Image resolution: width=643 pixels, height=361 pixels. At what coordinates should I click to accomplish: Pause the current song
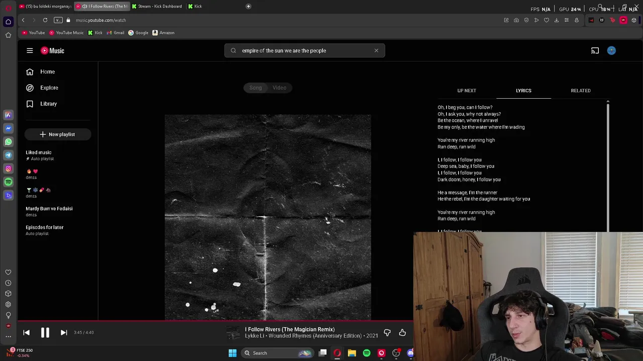[x=45, y=332]
